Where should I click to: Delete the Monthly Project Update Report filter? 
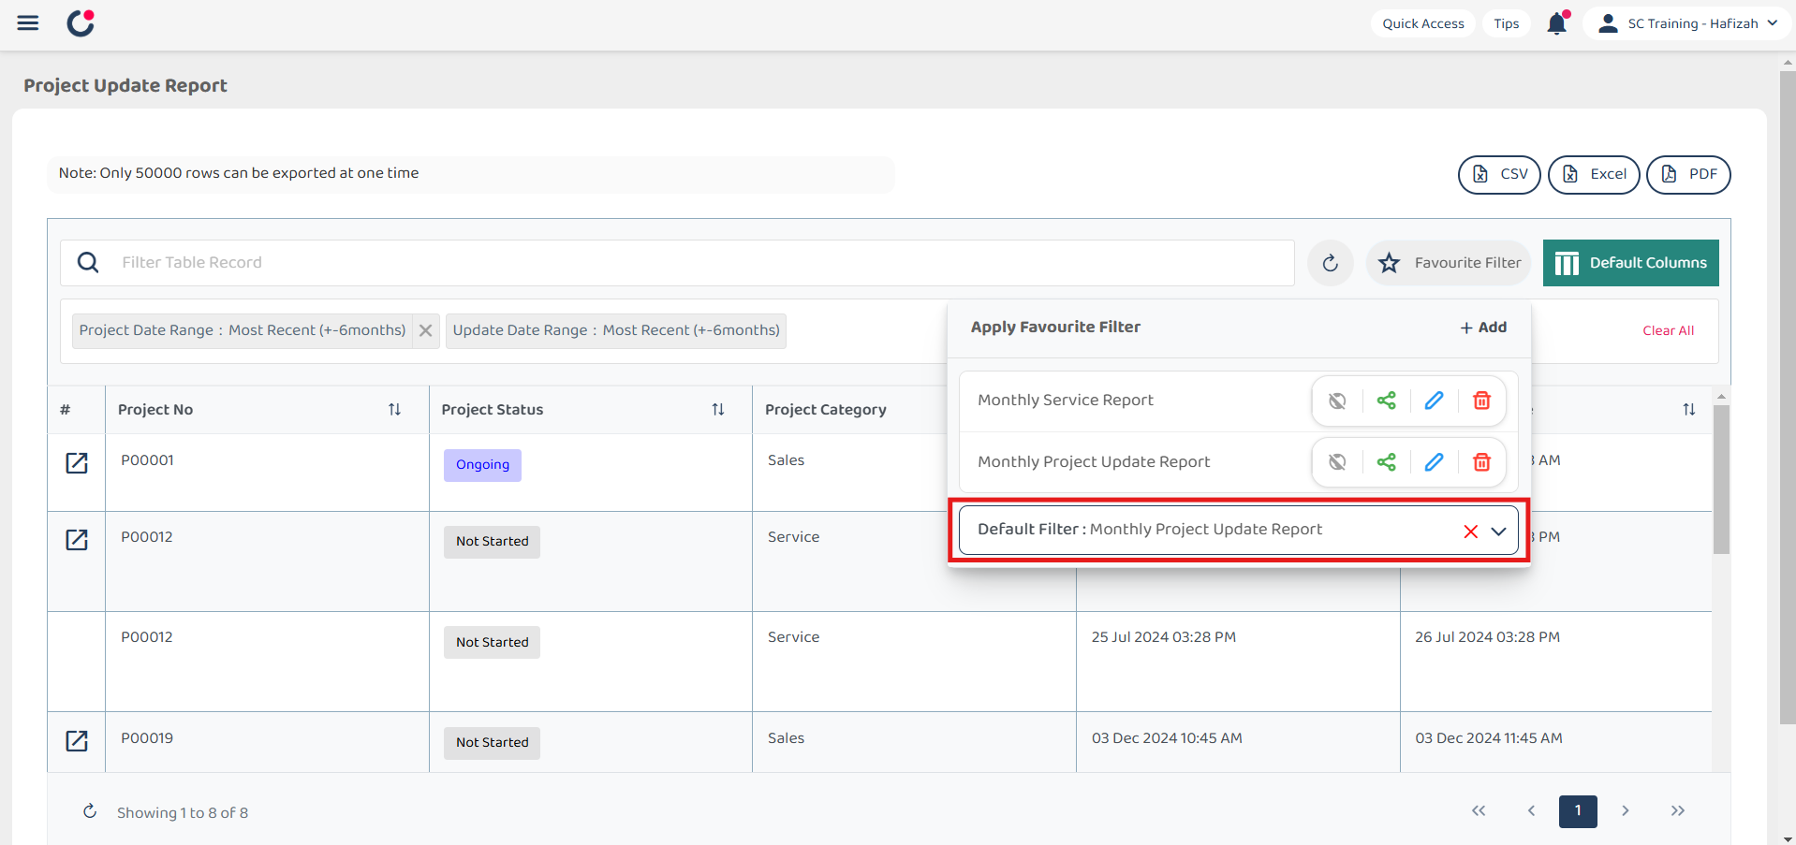coord(1481,462)
